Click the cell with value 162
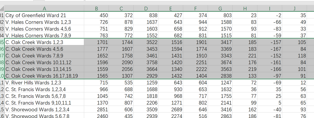 245,109
